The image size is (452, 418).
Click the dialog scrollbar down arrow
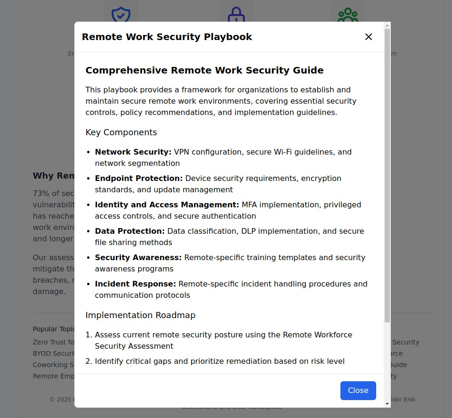coord(387,404)
